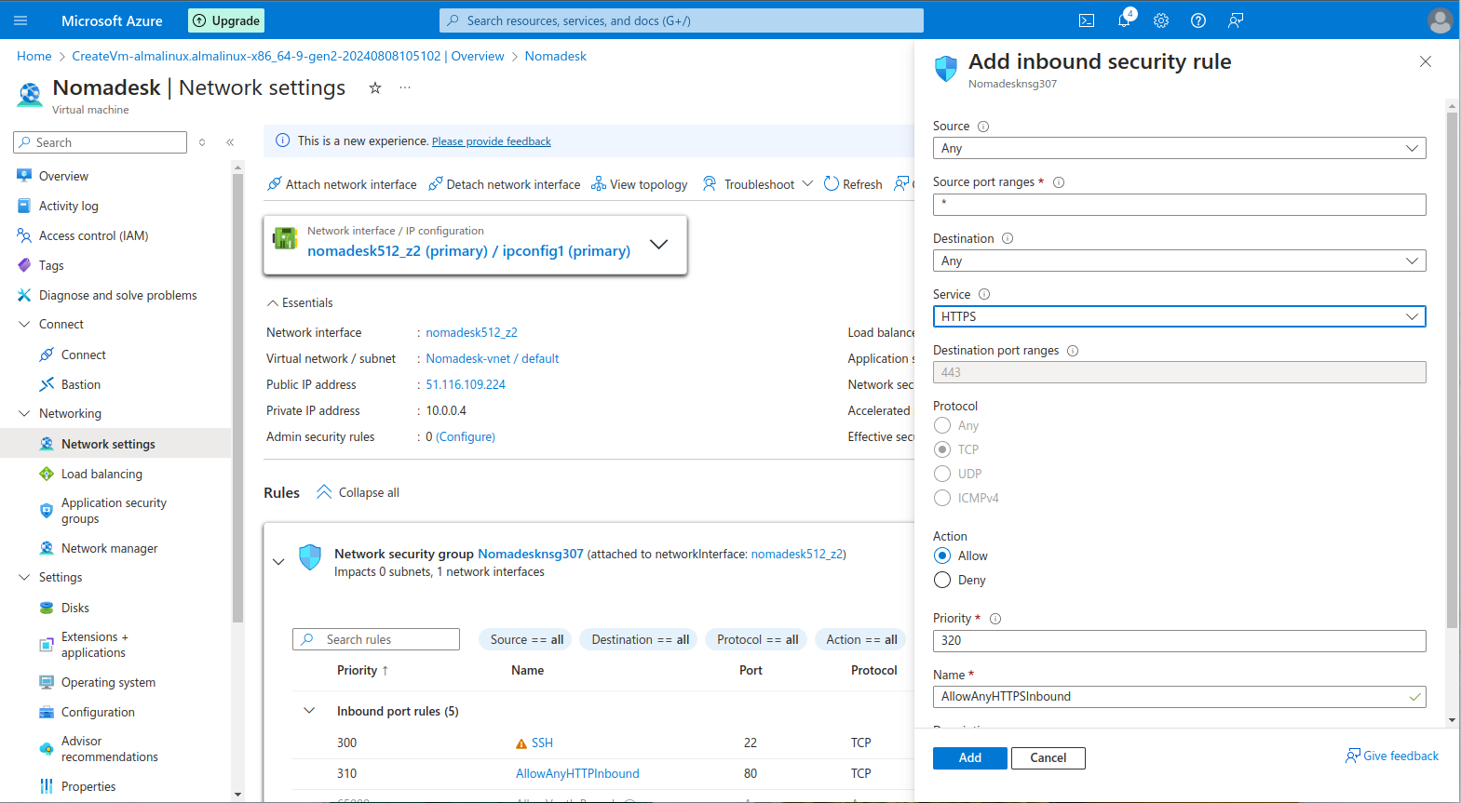1461x803 pixels.
Task: Click the Search rules field
Action: point(376,639)
